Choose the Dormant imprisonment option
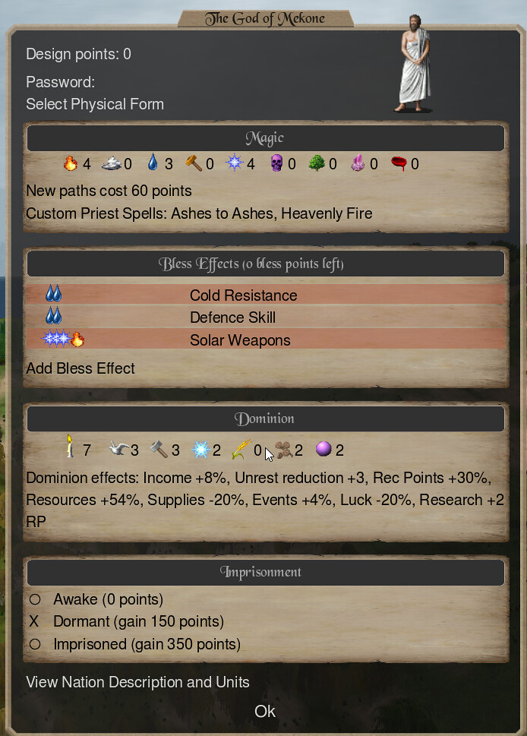 [126, 621]
